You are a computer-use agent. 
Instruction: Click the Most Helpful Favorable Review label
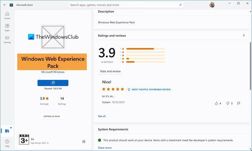click(x=151, y=90)
